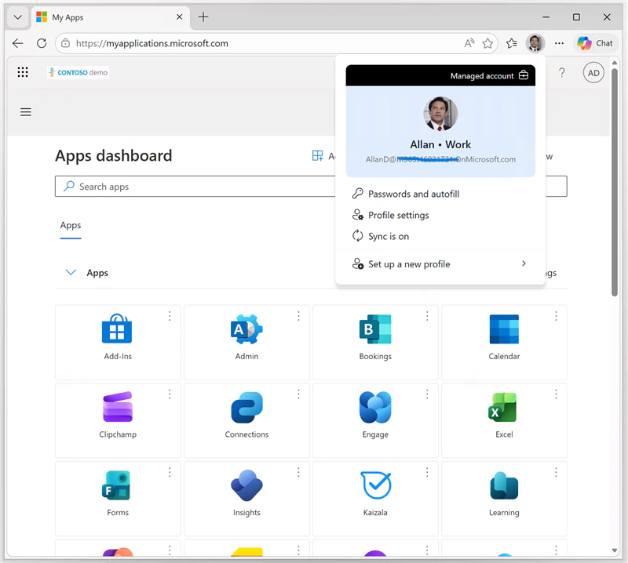Open Passwords and autofill
This screenshot has height=563, width=628.
click(x=440, y=194)
